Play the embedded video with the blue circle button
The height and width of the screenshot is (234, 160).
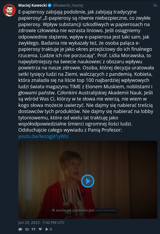pyautogui.click(x=88, y=181)
